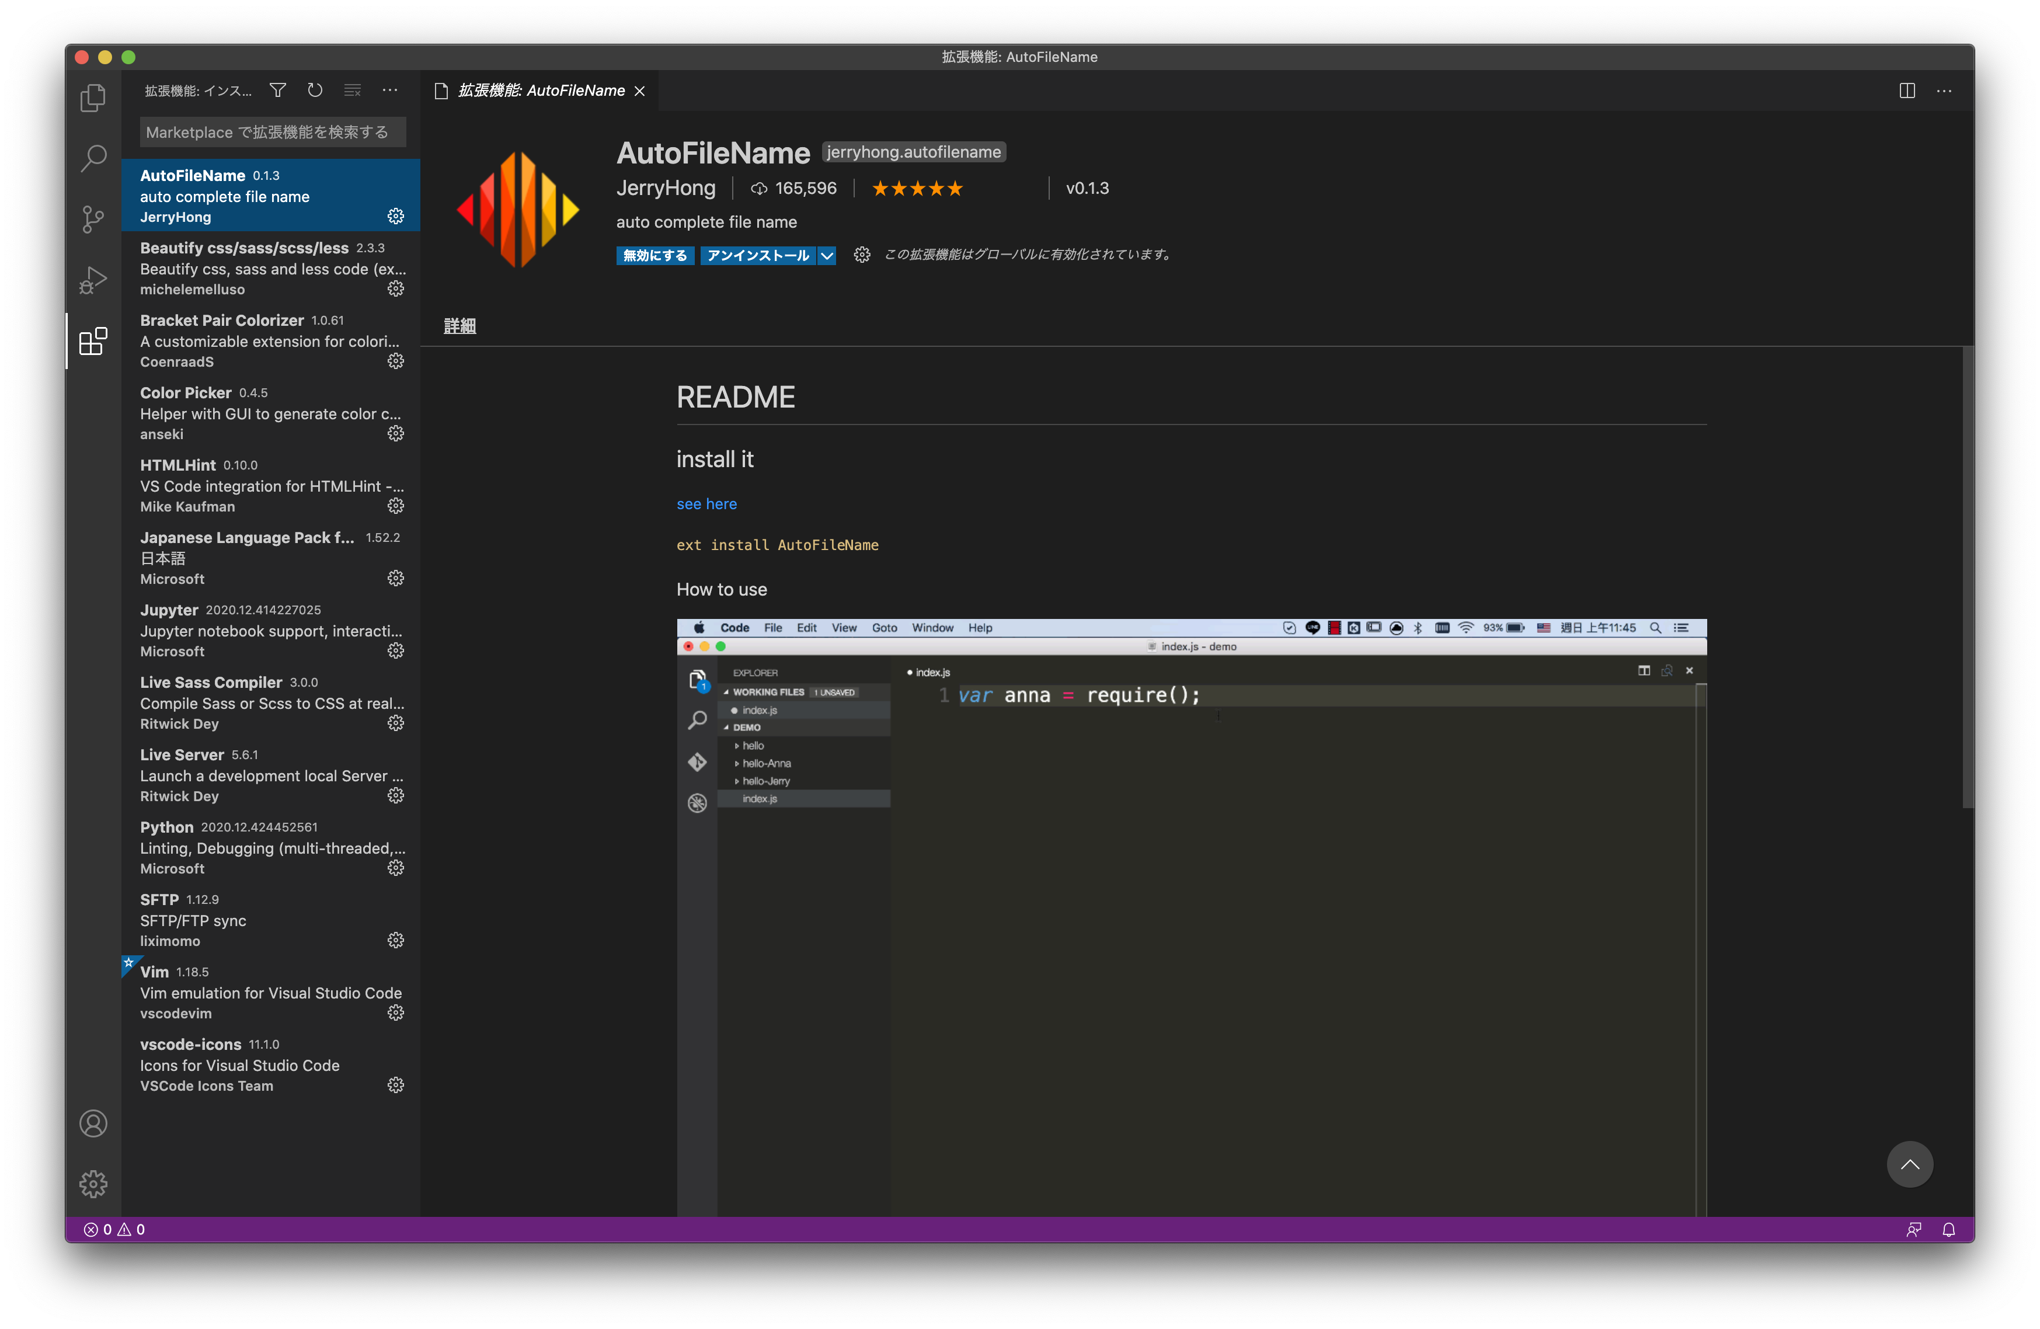
Task: Open publisher JerryHong link
Action: [x=665, y=188]
